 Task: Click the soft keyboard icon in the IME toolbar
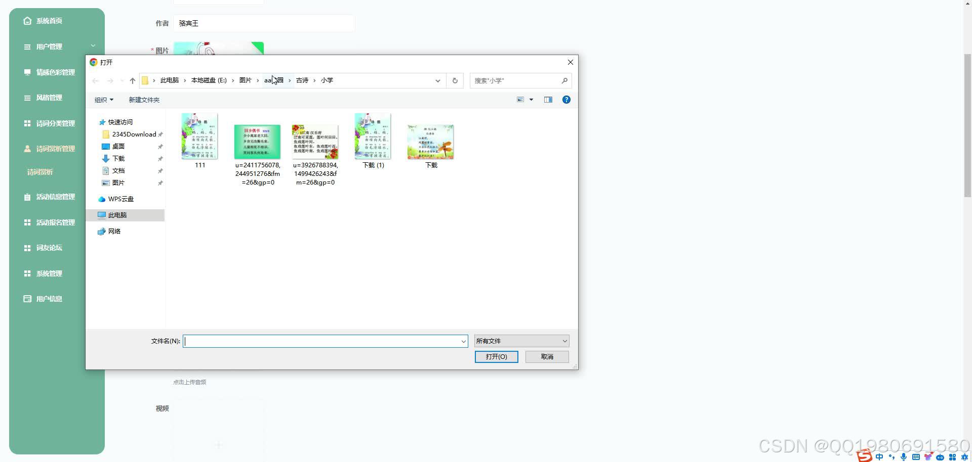[916, 457]
